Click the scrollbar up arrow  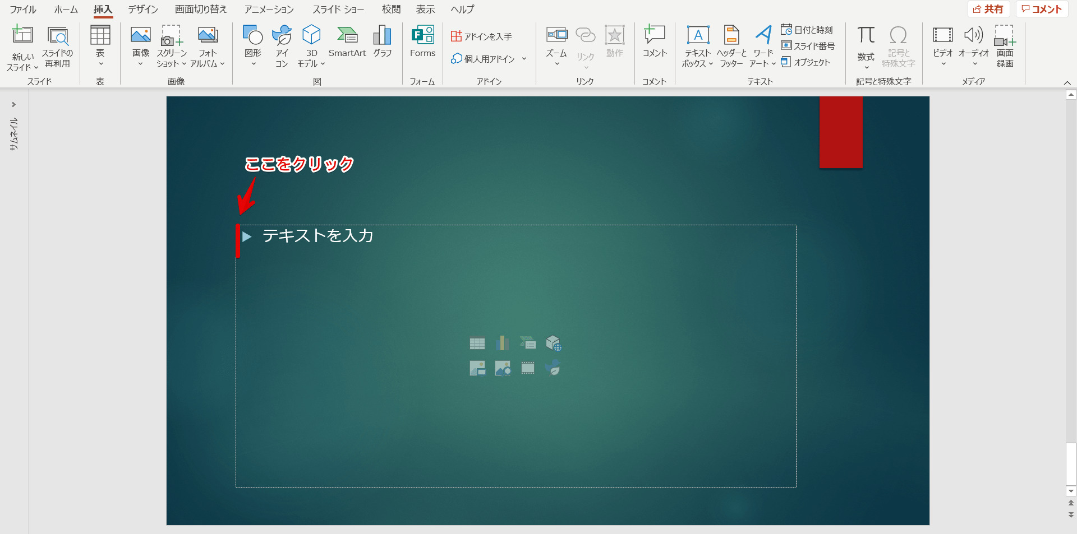click(x=1071, y=95)
